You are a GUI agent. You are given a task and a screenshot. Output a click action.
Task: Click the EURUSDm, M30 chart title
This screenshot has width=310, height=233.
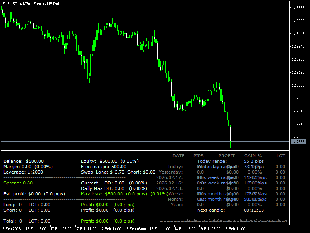pos(33,4)
